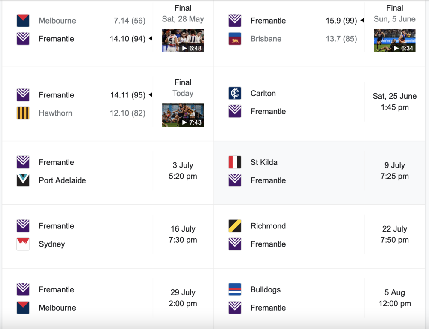Click the Port Adelaide logo

click(x=23, y=180)
